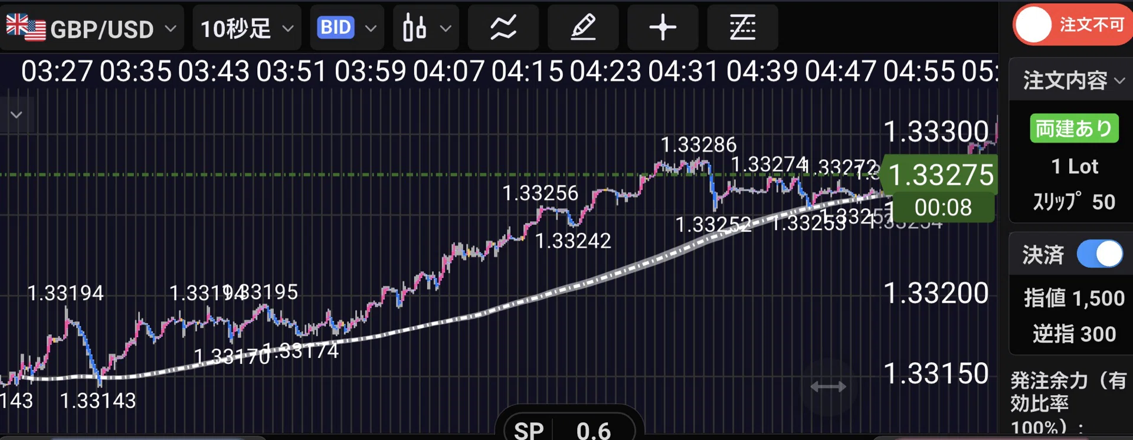Edit the 1 Lot quantity value
The image size is (1133, 440).
click(1075, 166)
